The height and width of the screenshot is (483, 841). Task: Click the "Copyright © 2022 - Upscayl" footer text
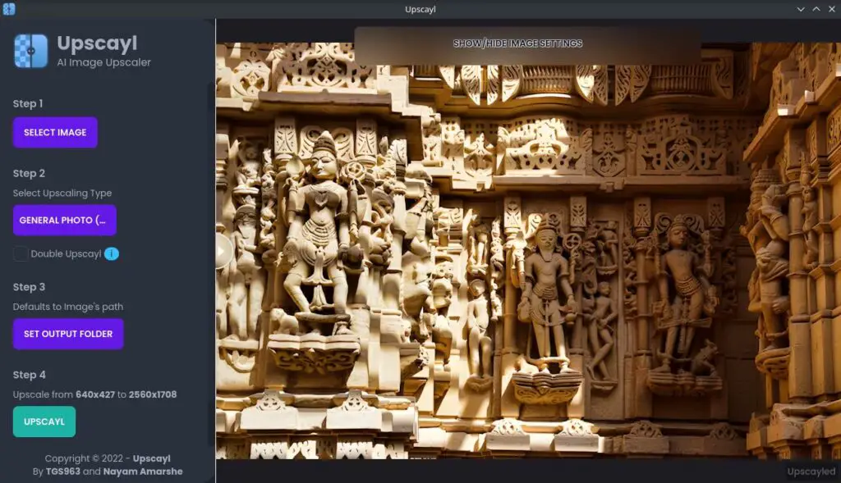pyautogui.click(x=108, y=458)
